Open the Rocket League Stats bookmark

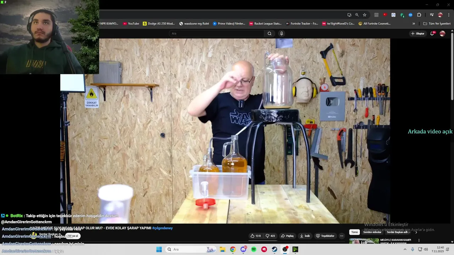265,24
